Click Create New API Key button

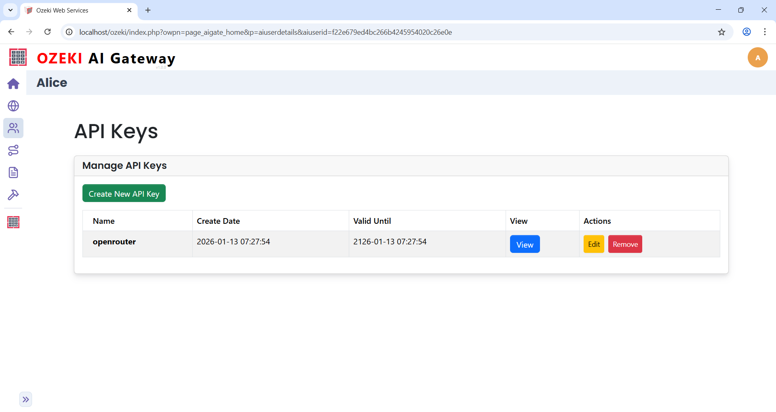point(124,193)
